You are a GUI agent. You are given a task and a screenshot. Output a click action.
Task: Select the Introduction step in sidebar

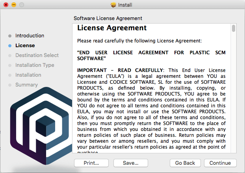point(30,35)
